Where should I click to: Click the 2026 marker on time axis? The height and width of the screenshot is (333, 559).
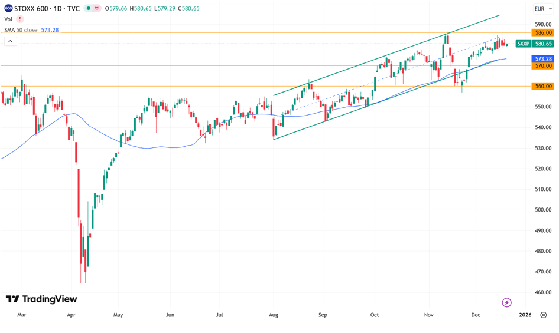[525, 315]
